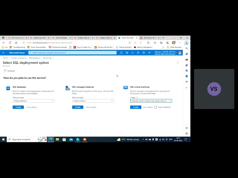
Task: Click the SQL databases icon
Action: pos(8,88)
